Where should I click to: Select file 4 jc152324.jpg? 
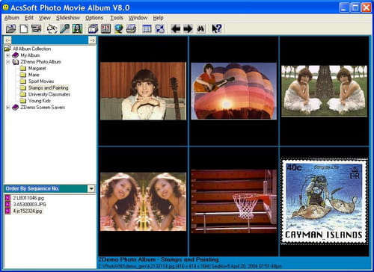28,211
